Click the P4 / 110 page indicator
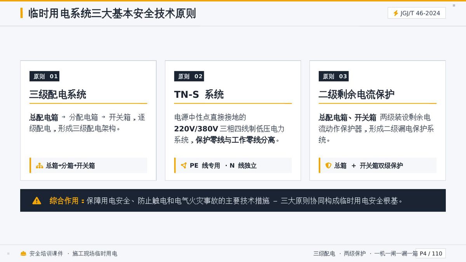The width and height of the screenshot is (466, 262). pos(431,253)
